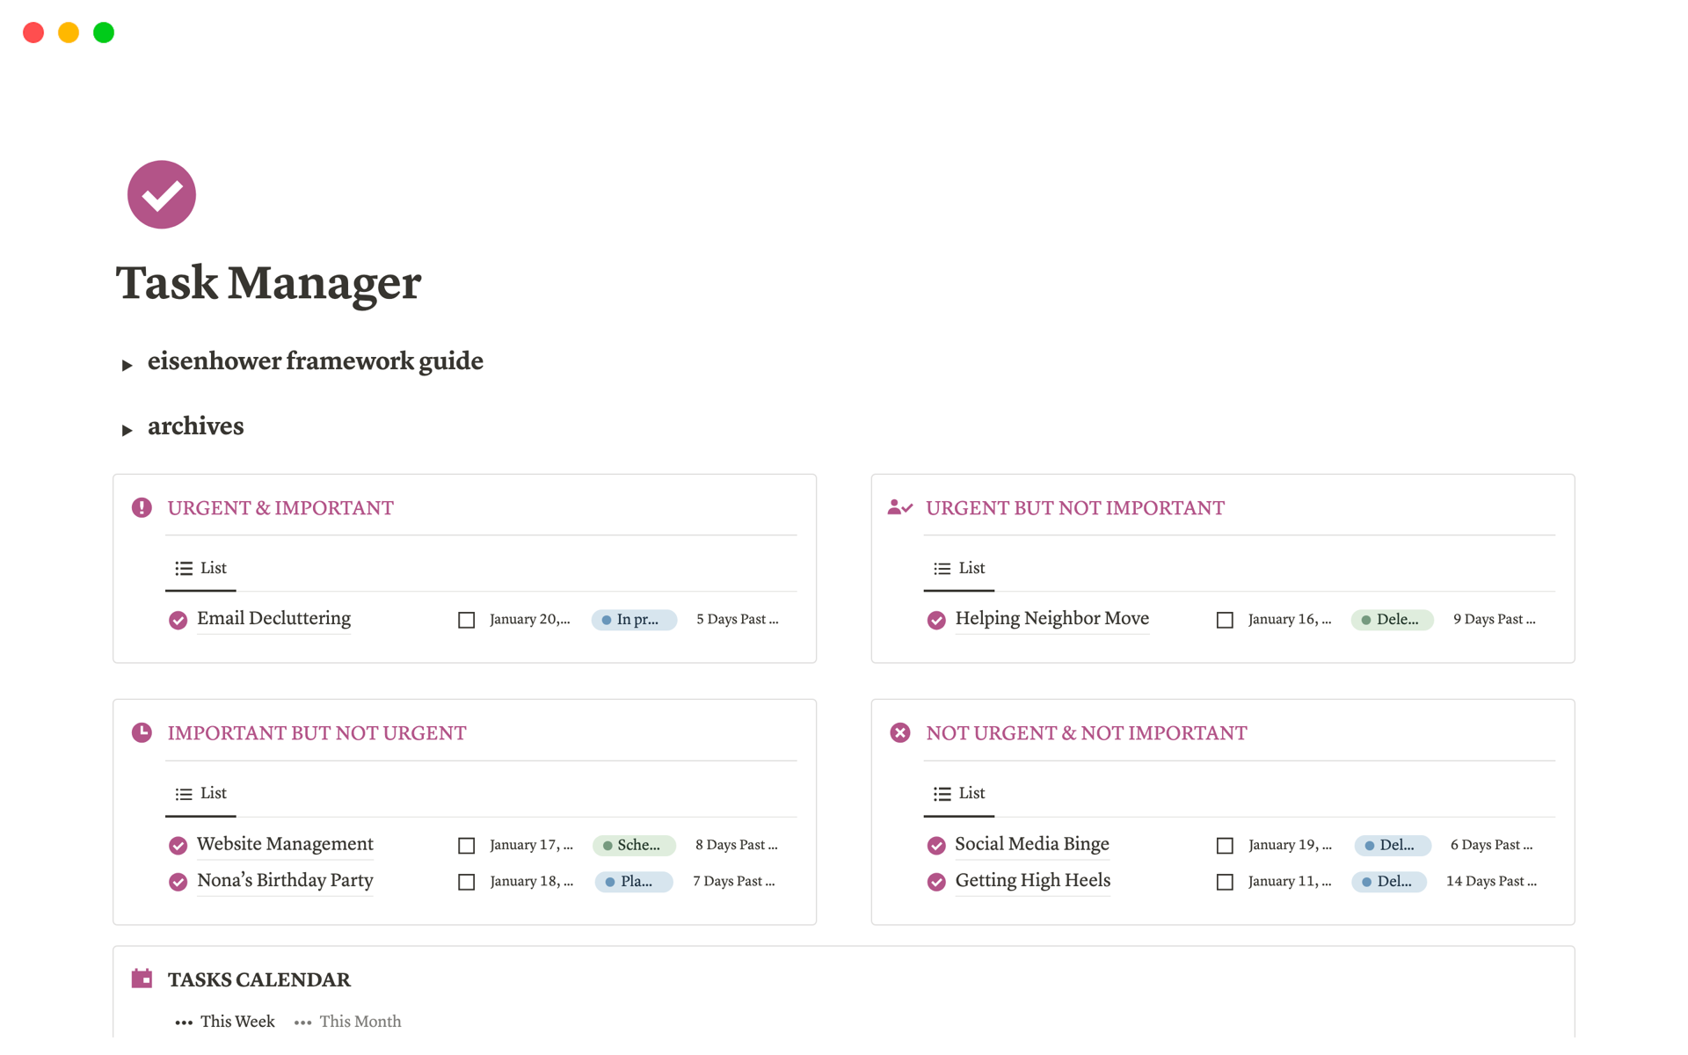Click the calendar icon beside TASKS CALENDAR
Screen dimensions: 1688x1055
[x=142, y=979]
